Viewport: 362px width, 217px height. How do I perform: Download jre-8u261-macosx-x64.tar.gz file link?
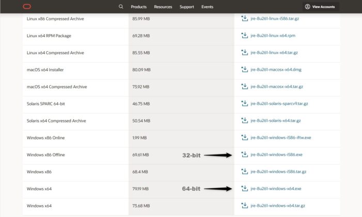tap(277, 87)
